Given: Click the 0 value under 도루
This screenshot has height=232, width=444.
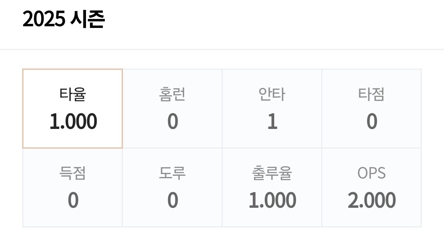Looking at the screenshot, I should click(x=173, y=200).
